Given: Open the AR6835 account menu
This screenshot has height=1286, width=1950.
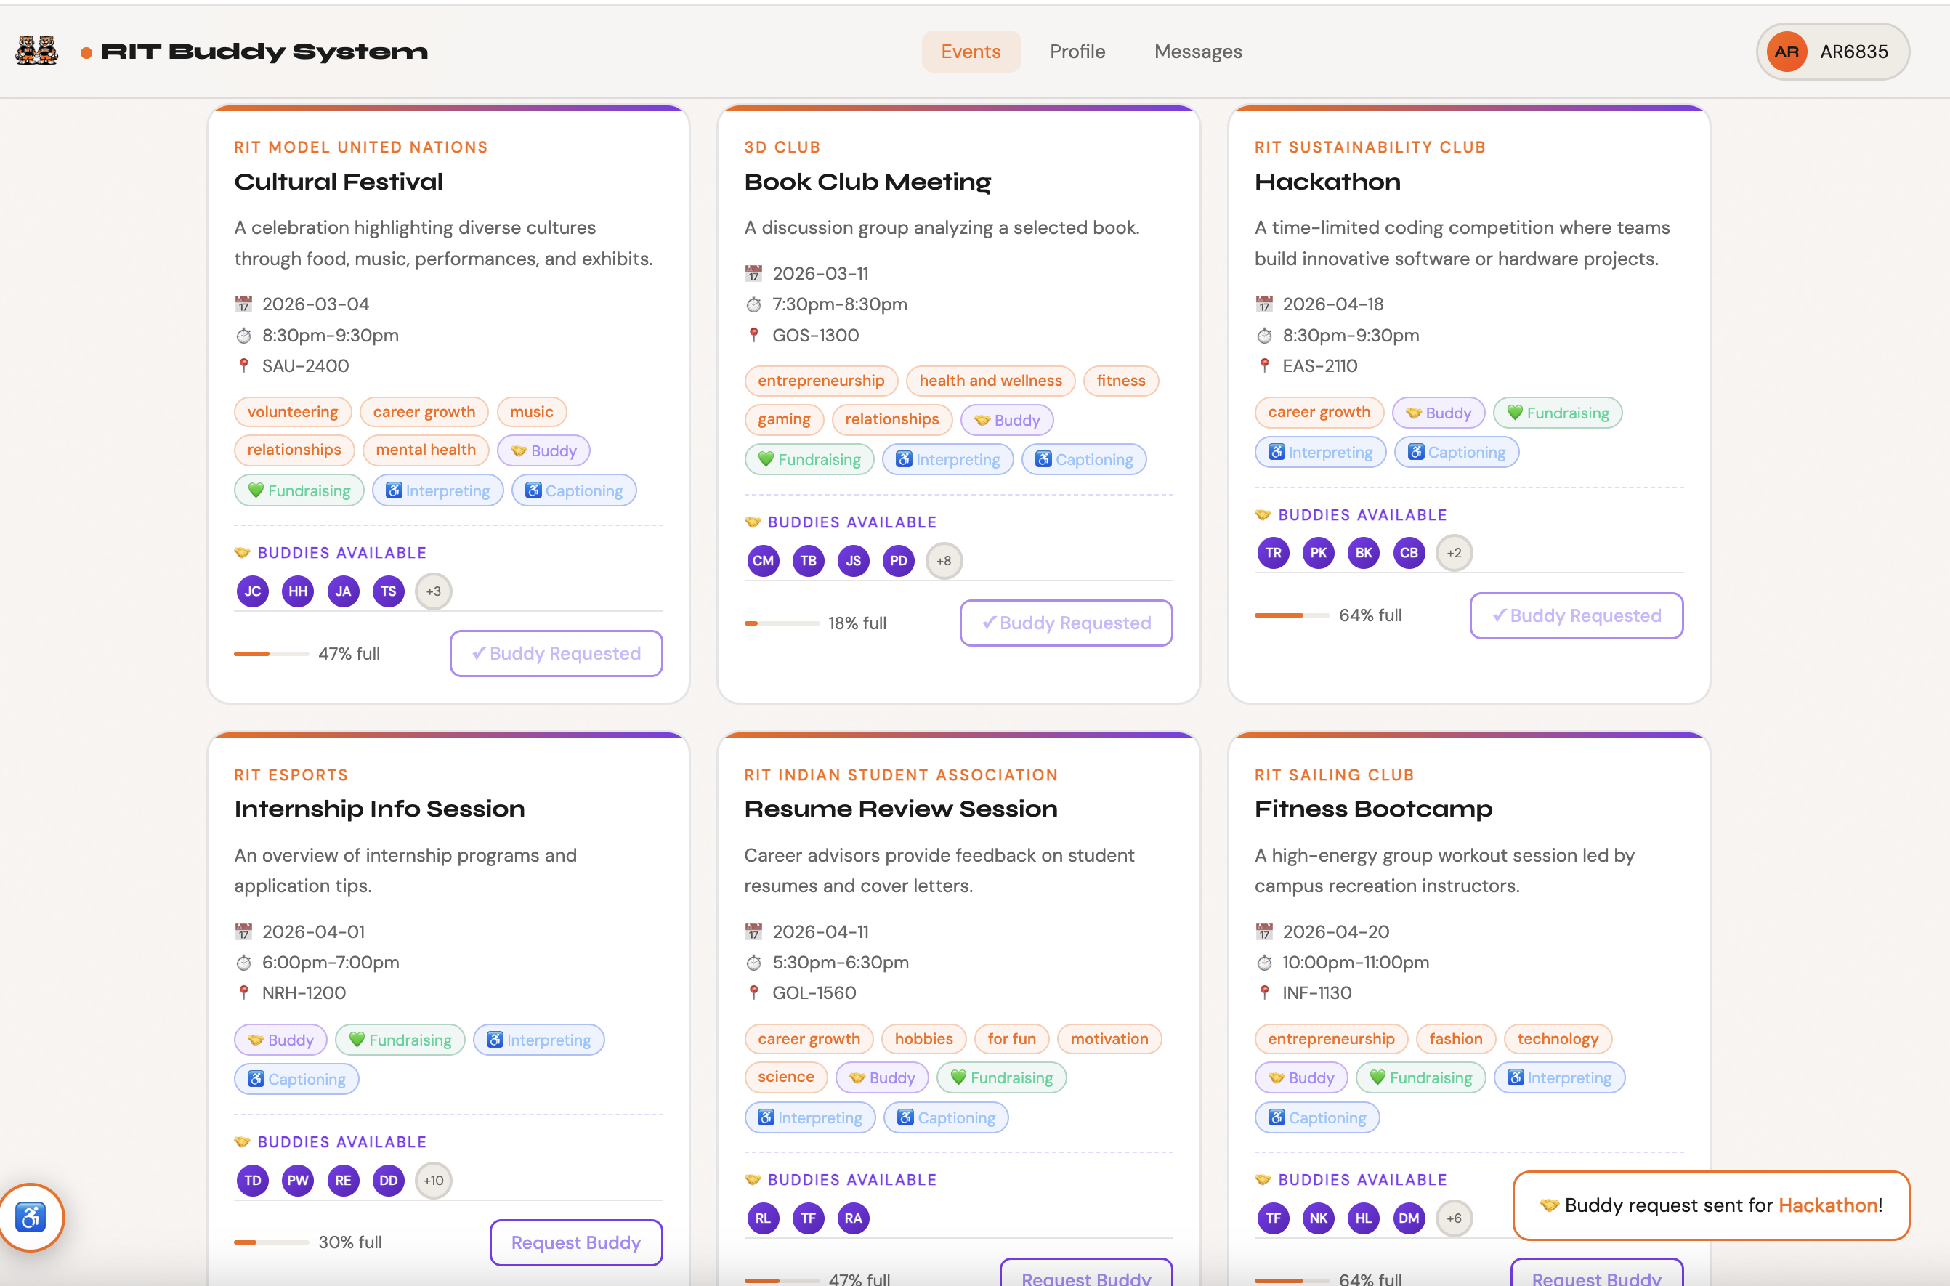Looking at the screenshot, I should [1853, 52].
